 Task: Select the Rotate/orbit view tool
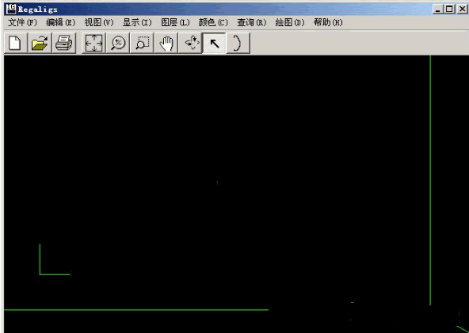[191, 43]
